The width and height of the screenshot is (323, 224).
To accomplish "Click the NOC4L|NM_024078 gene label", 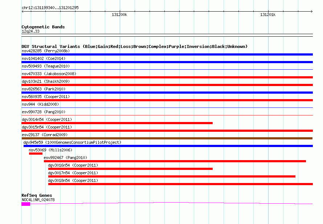I will click(38, 200).
